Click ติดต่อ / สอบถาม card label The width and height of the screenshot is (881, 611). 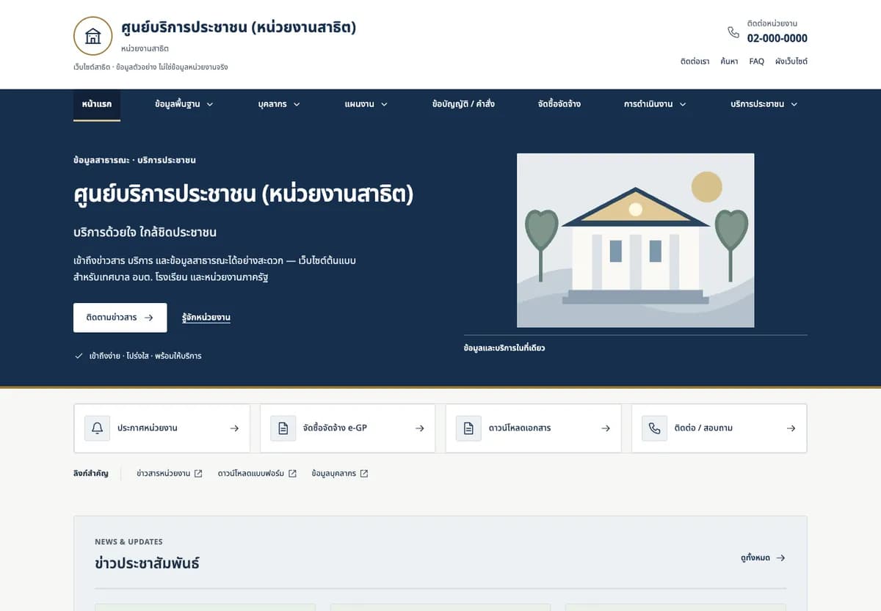tap(703, 428)
